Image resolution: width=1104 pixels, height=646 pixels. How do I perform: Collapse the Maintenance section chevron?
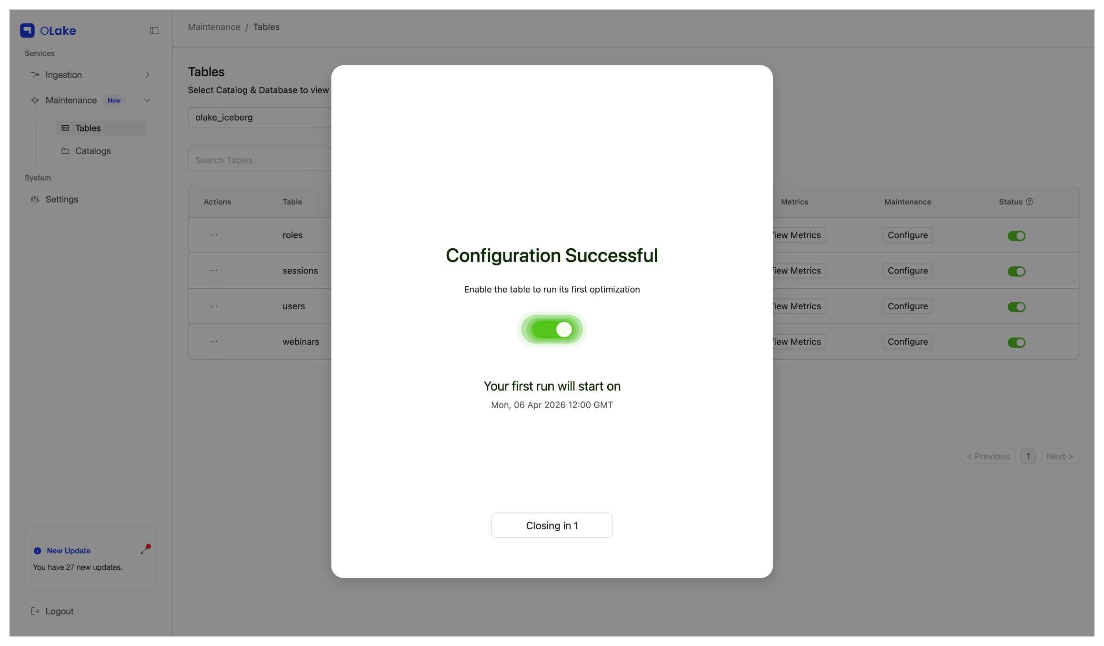tap(147, 100)
